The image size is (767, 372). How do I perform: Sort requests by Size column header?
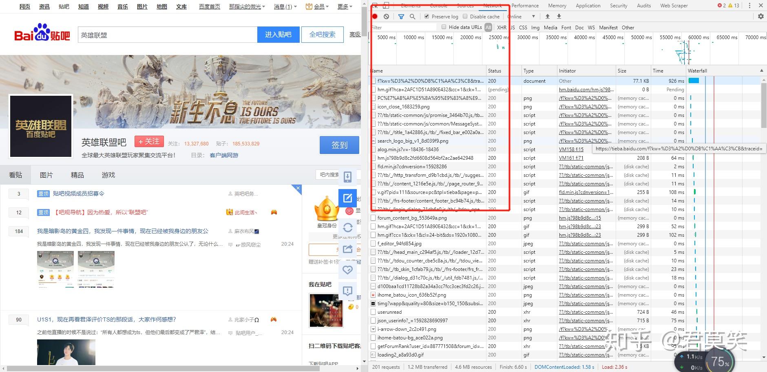[x=633, y=71]
